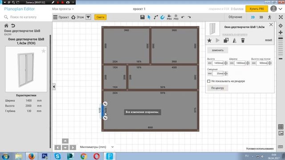Edit the Высота над полом 900mm field

pyautogui.click(x=262, y=63)
